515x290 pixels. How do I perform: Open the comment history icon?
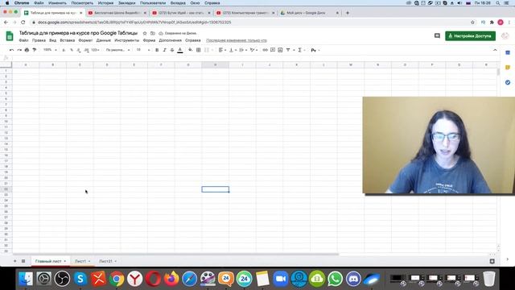437,35
